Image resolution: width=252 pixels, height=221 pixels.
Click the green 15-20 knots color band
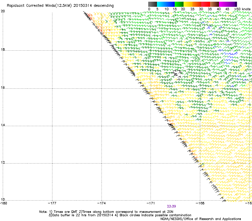click(x=179, y=4)
